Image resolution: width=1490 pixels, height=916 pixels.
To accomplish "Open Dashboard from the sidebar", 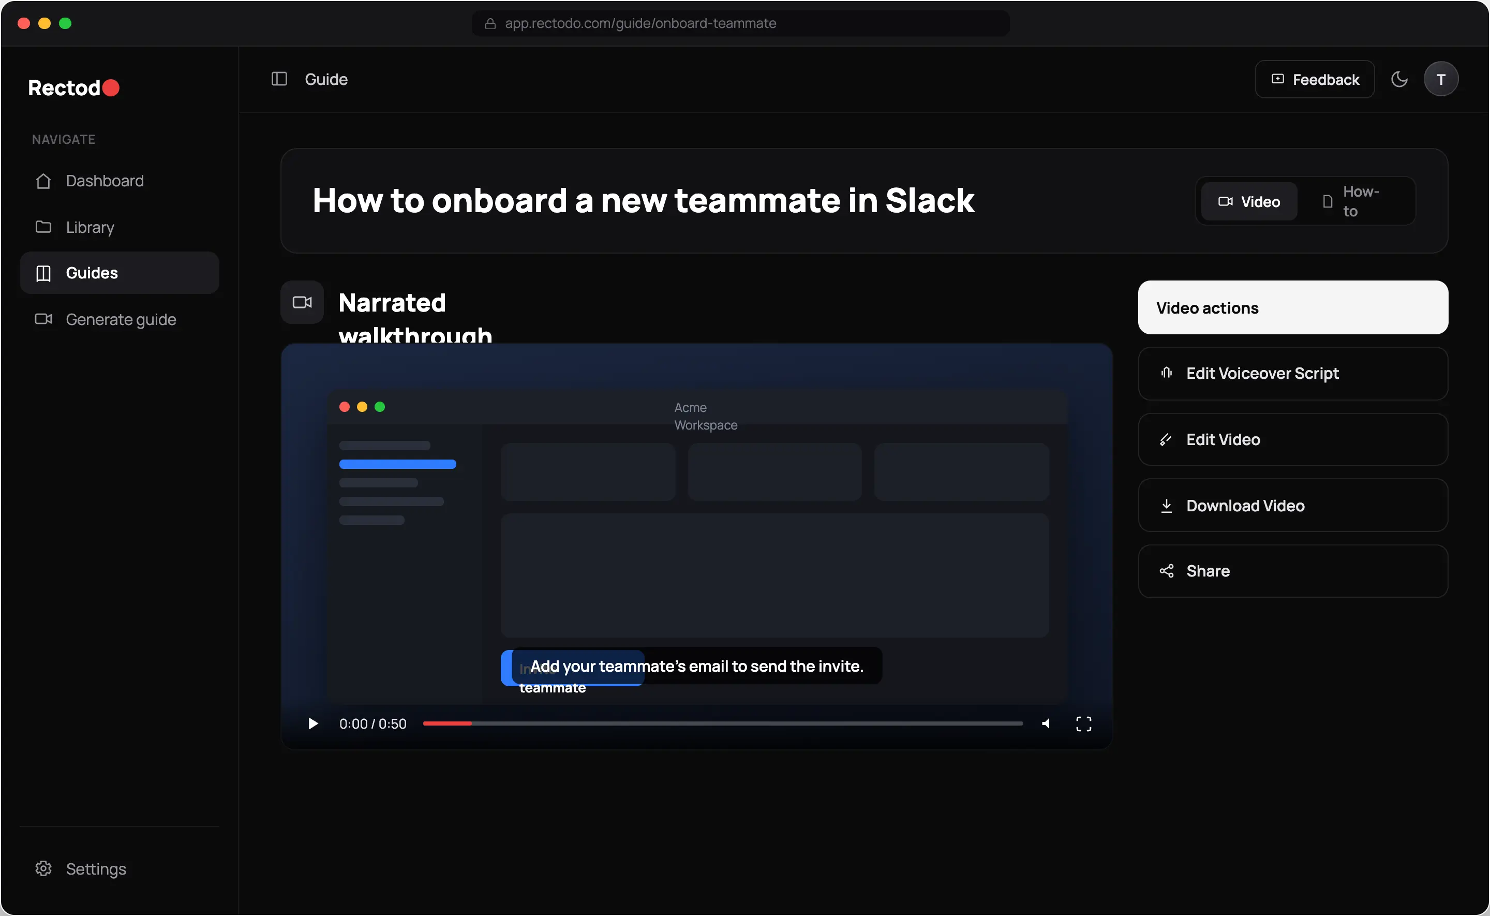I will point(120,181).
